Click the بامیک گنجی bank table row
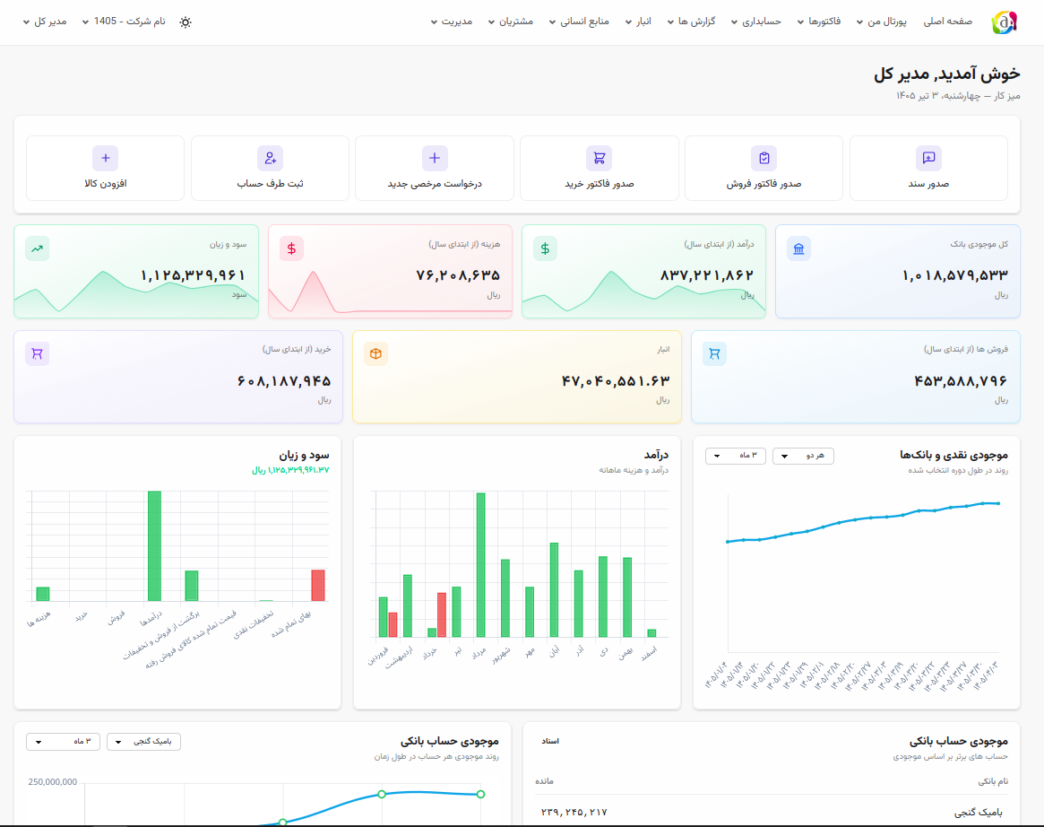Viewport: 1044px width, 827px height. [x=771, y=812]
